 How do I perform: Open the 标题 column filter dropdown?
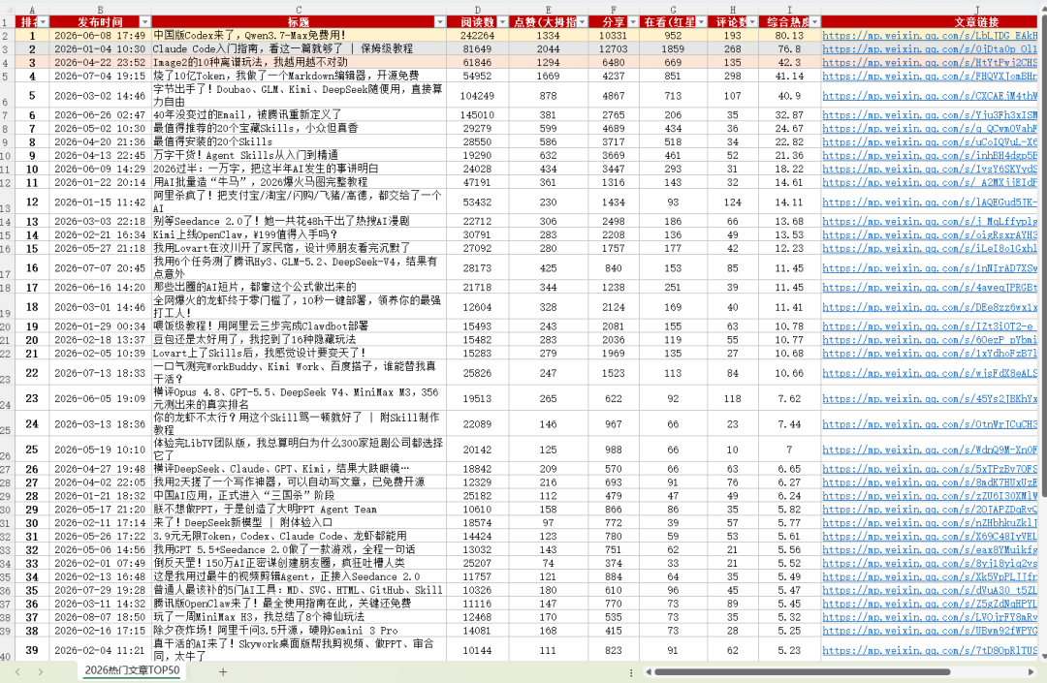[439, 22]
